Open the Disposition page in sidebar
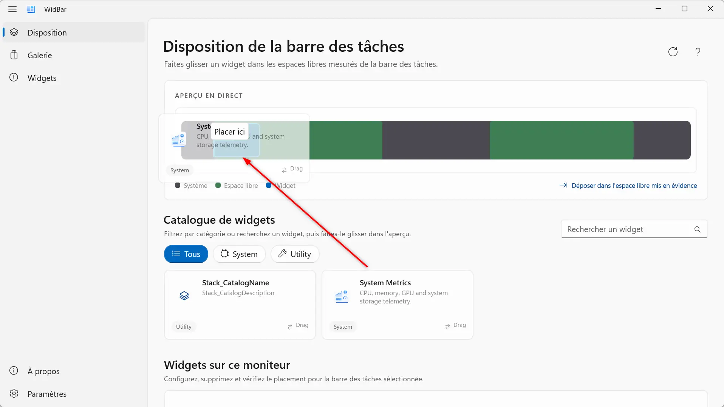 click(x=74, y=32)
